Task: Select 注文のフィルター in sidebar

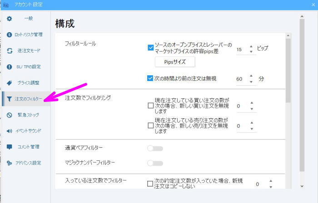Action: coord(26,99)
